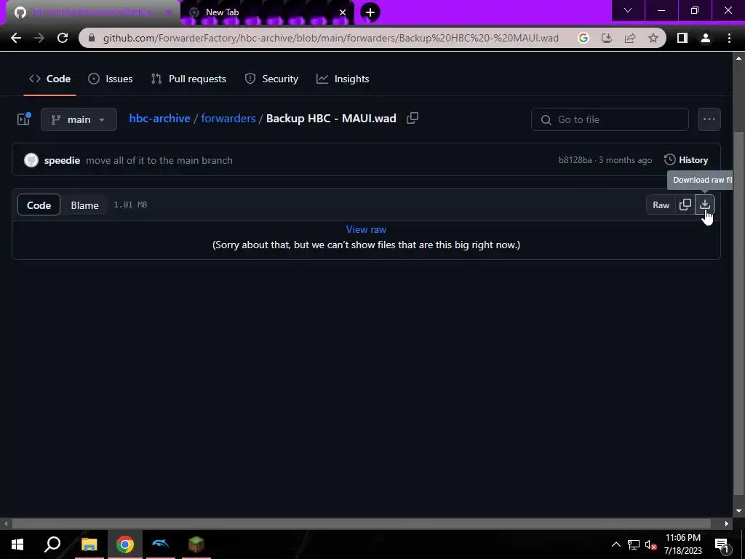
Task: Open the Issues tab
Action: [111, 79]
